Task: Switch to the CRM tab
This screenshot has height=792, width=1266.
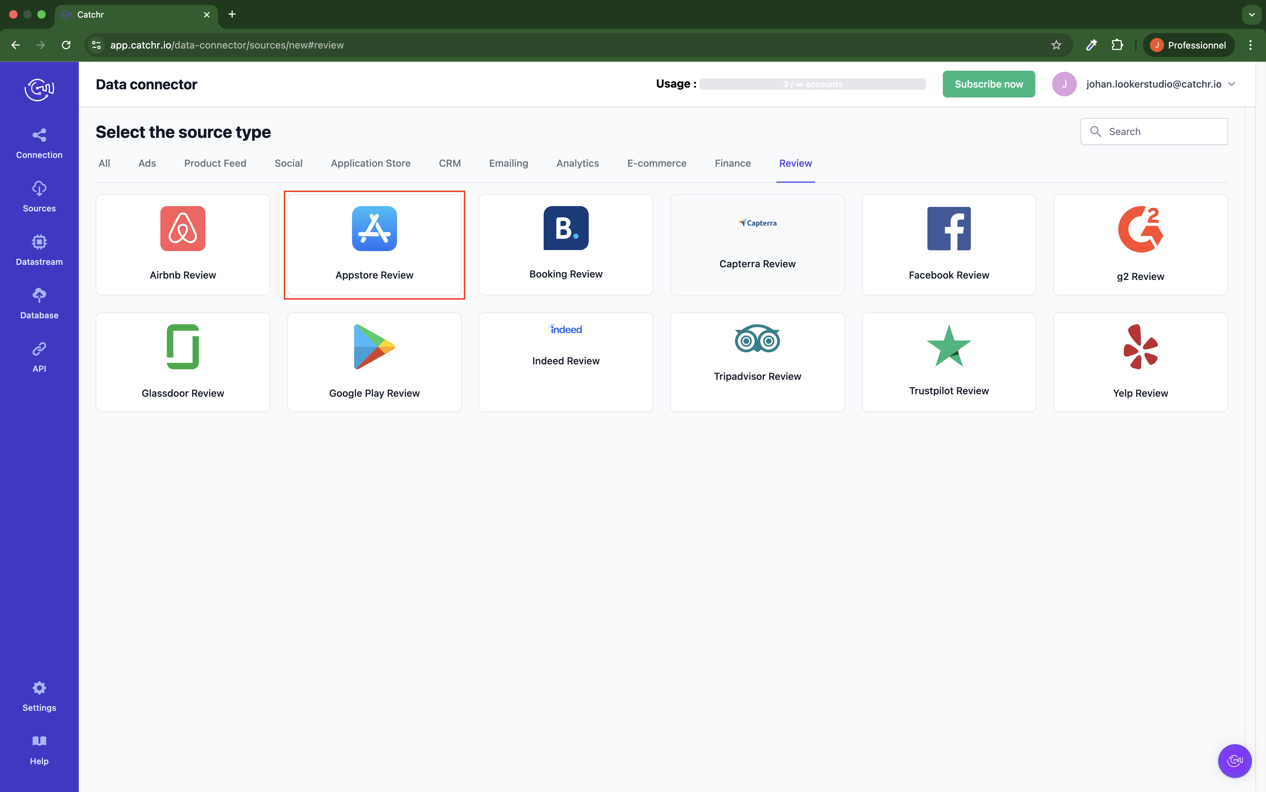Action: tap(450, 164)
